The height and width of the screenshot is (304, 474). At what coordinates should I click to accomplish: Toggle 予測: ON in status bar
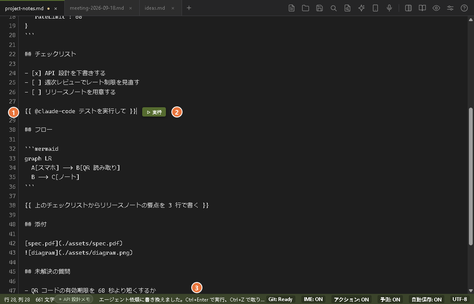coord(390,299)
